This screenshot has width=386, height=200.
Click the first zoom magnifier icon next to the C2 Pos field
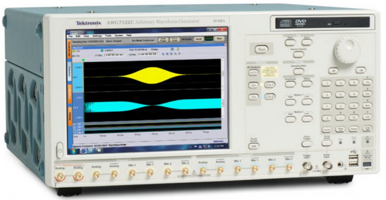[x=163, y=54]
